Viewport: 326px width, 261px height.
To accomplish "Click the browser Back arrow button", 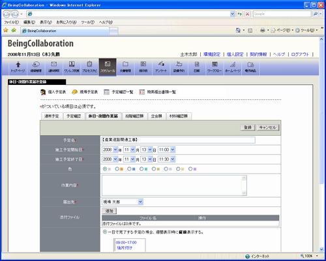I will [7, 14].
